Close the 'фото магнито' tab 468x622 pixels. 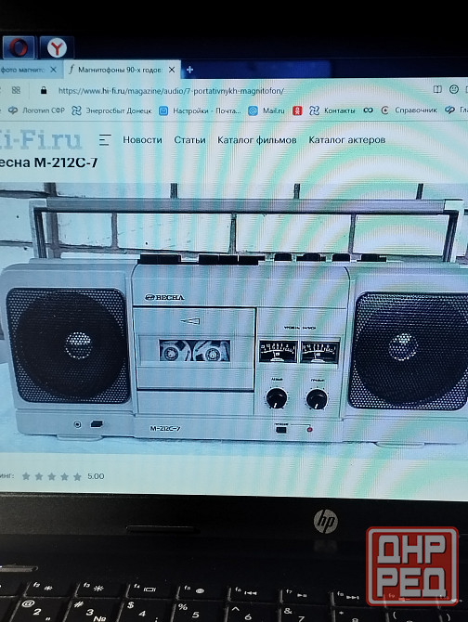54,70
